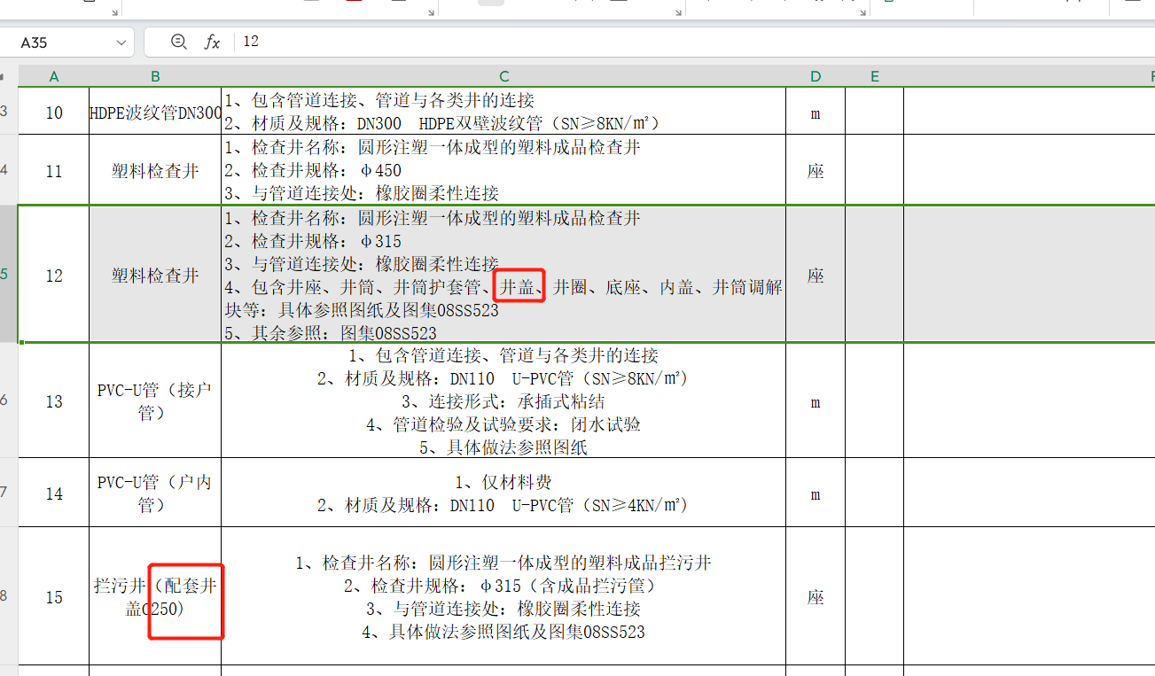This screenshot has width=1155, height=676.
Task: Select unit cell 座 for item 11
Action: tap(816, 171)
